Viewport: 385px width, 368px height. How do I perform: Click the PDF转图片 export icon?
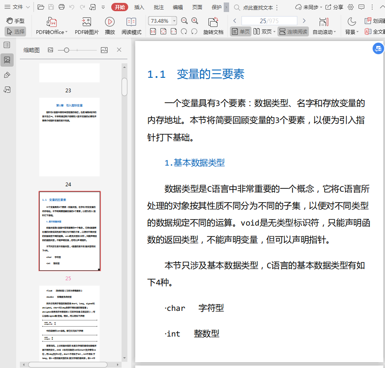[x=86, y=22]
